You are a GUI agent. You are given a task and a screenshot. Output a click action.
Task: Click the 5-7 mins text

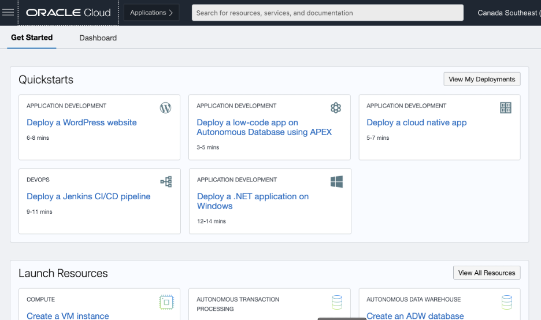[378, 137]
